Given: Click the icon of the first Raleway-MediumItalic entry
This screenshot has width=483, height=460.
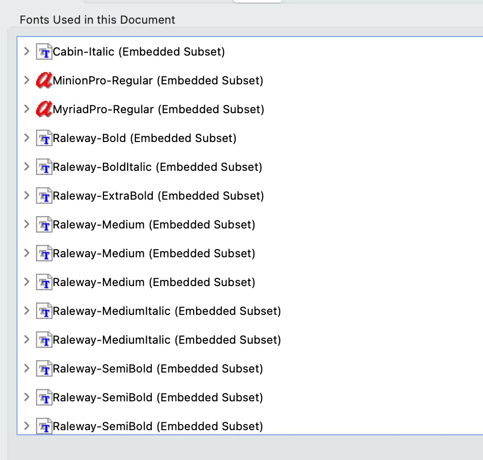Looking at the screenshot, I should click(x=44, y=311).
